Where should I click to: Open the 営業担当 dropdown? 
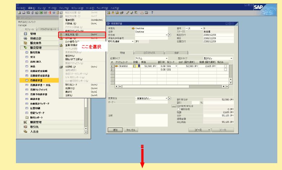(167, 98)
